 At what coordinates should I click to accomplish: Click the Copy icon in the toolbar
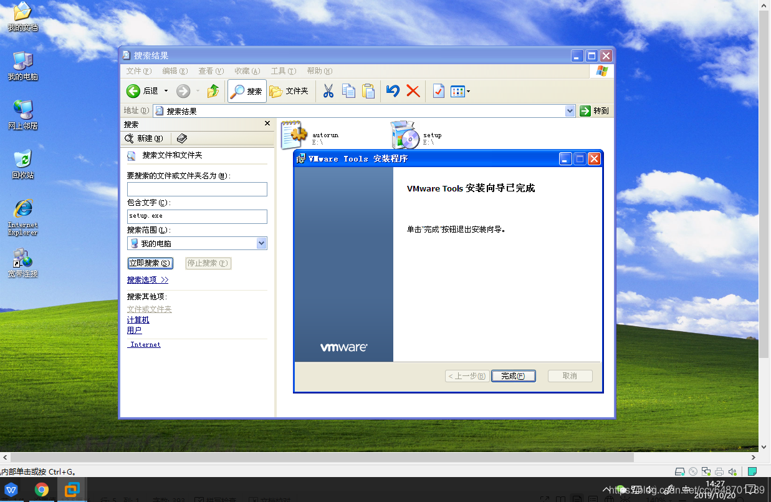click(349, 91)
